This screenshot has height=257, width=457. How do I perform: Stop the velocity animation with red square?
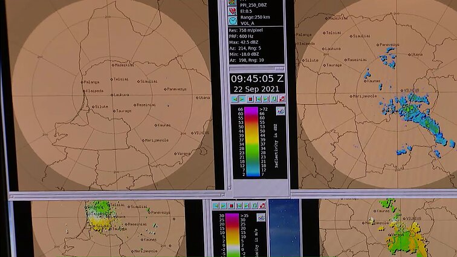click(232, 206)
